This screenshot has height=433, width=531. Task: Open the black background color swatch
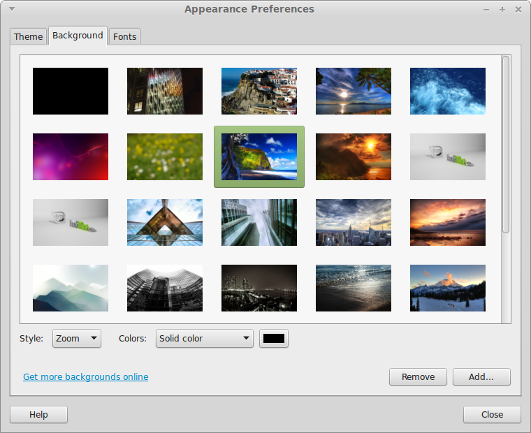pyautogui.click(x=274, y=339)
